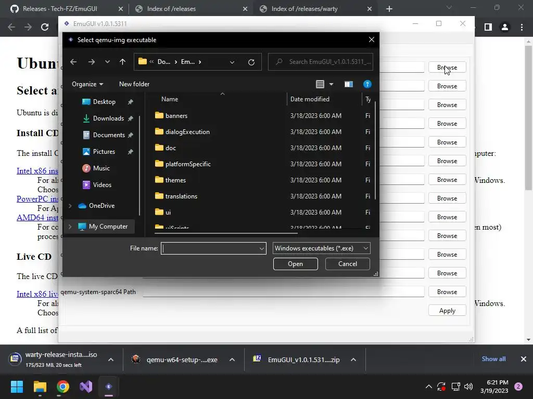Screen dimensions: 533x399
Task: Expand the address bar path dropdown
Action: click(x=232, y=62)
